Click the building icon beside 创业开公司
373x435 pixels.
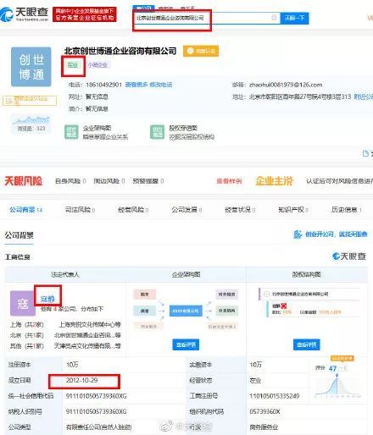(x=298, y=234)
